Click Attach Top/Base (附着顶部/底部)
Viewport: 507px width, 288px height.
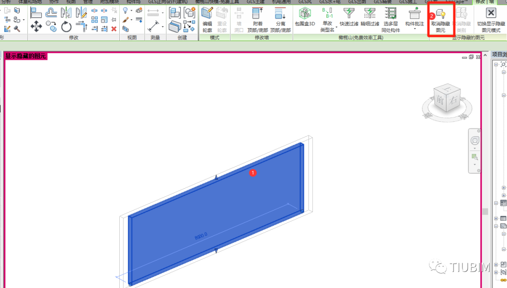pos(258,20)
